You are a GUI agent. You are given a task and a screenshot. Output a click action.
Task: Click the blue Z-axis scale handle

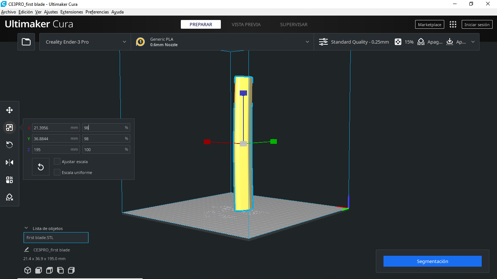point(243,93)
